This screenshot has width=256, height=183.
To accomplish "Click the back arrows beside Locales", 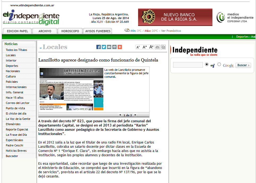I will pyautogui.click(x=41, y=48).
